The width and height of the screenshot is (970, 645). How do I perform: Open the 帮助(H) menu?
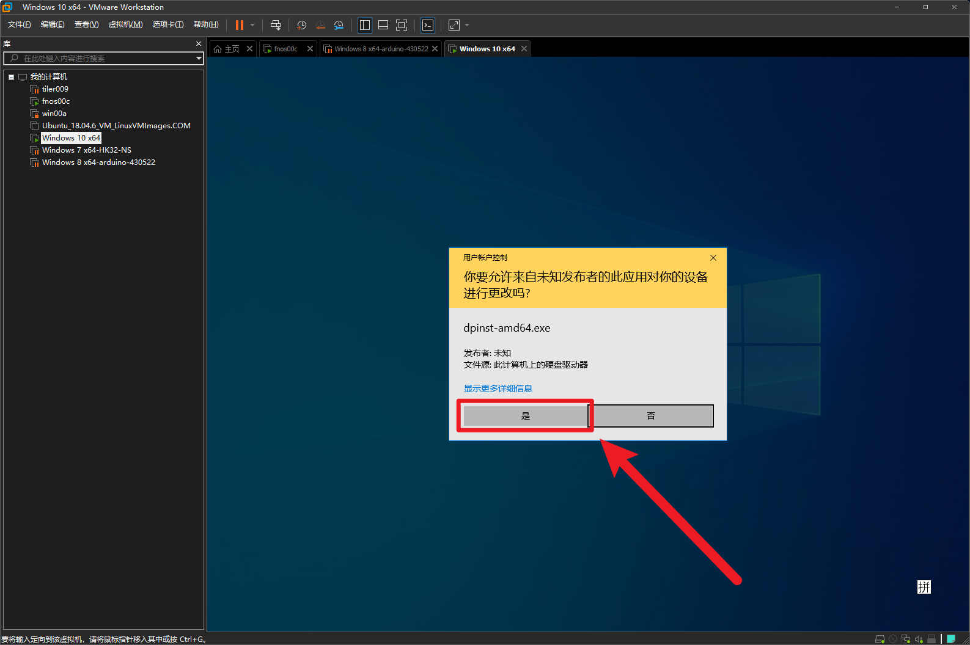[x=206, y=24]
